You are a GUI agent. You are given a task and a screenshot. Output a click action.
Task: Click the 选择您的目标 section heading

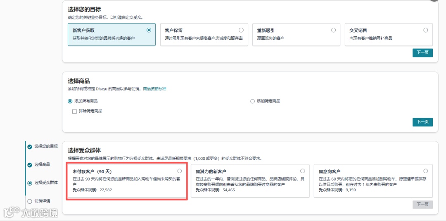tap(84, 10)
